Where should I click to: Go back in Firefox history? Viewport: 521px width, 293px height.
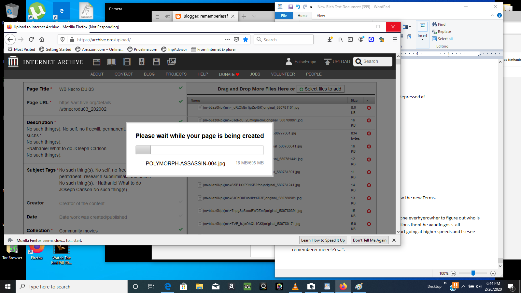10,39
